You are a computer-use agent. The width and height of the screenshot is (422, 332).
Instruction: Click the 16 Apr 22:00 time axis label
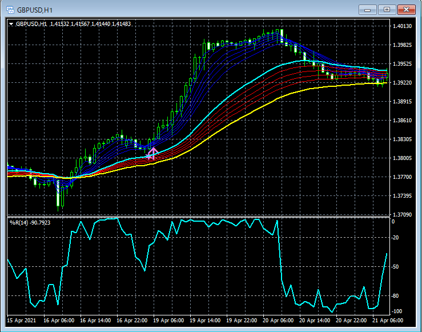132,321
